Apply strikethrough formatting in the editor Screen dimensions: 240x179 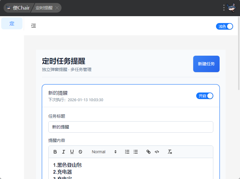[80, 152]
